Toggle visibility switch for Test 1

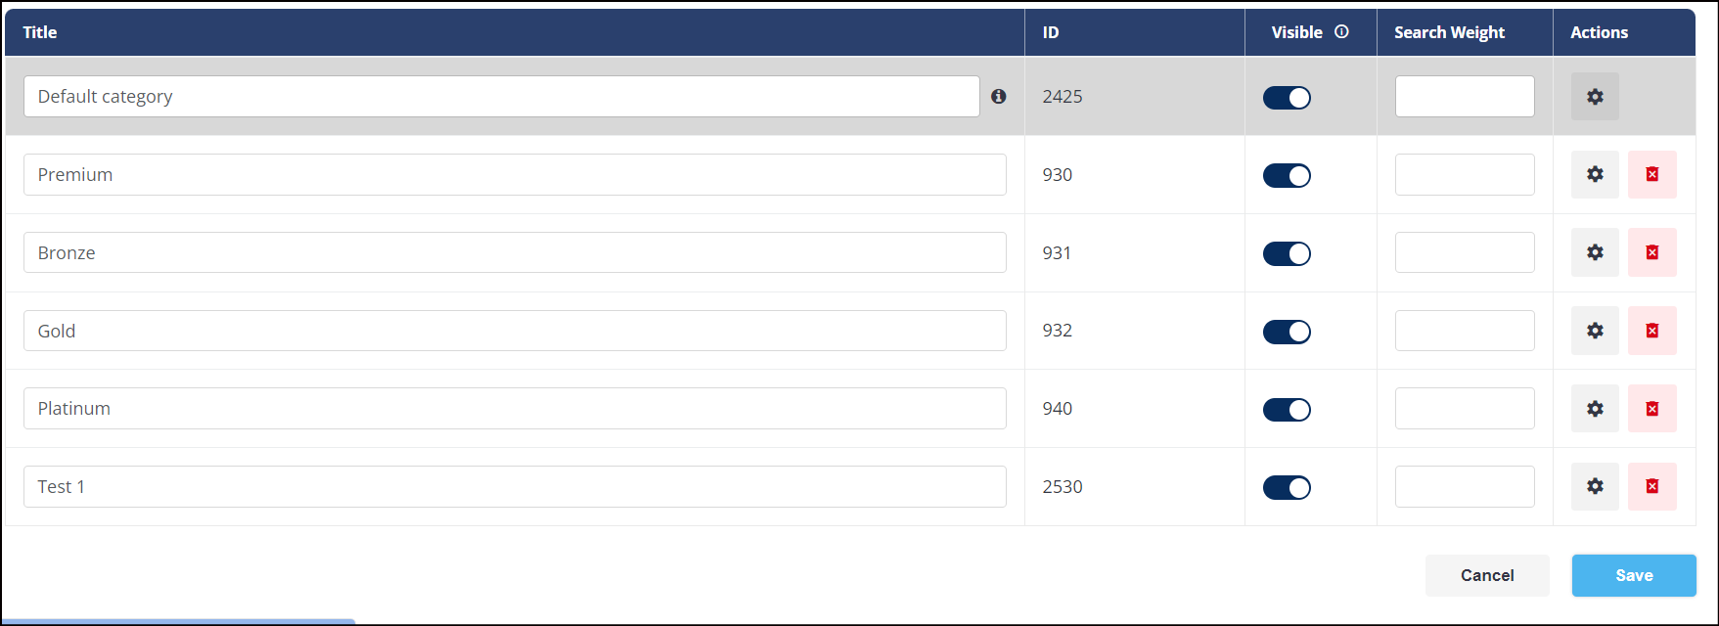pos(1287,488)
